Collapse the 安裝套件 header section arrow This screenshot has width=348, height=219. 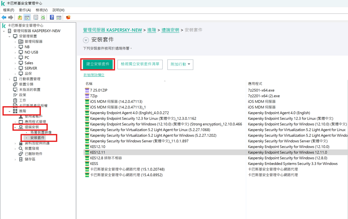pos(86,40)
